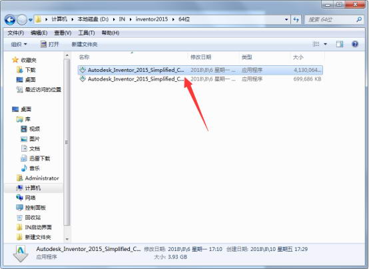Viewport: 369px width, 269px height.
Task: Expand the recent pages dropdown arrow
Action: pyautogui.click(x=31, y=20)
